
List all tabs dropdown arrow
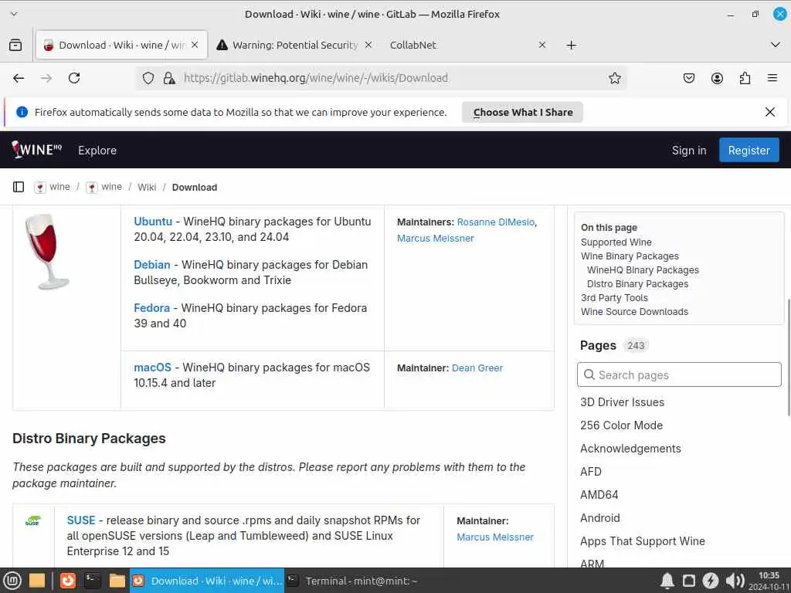(776, 45)
